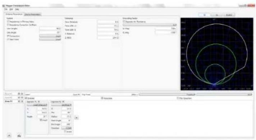The height and width of the screenshot is (140, 256).
Task: Click the arc element Start angle field
Action: pos(67,121)
